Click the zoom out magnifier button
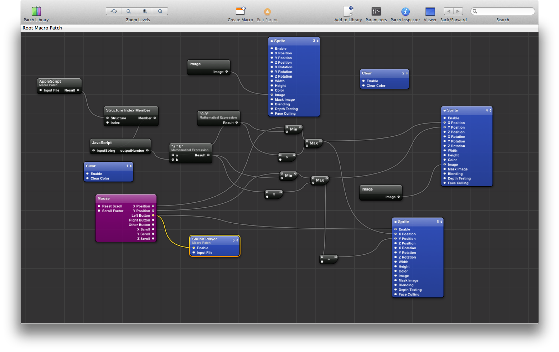The width and height of the screenshot is (559, 352). tap(129, 12)
